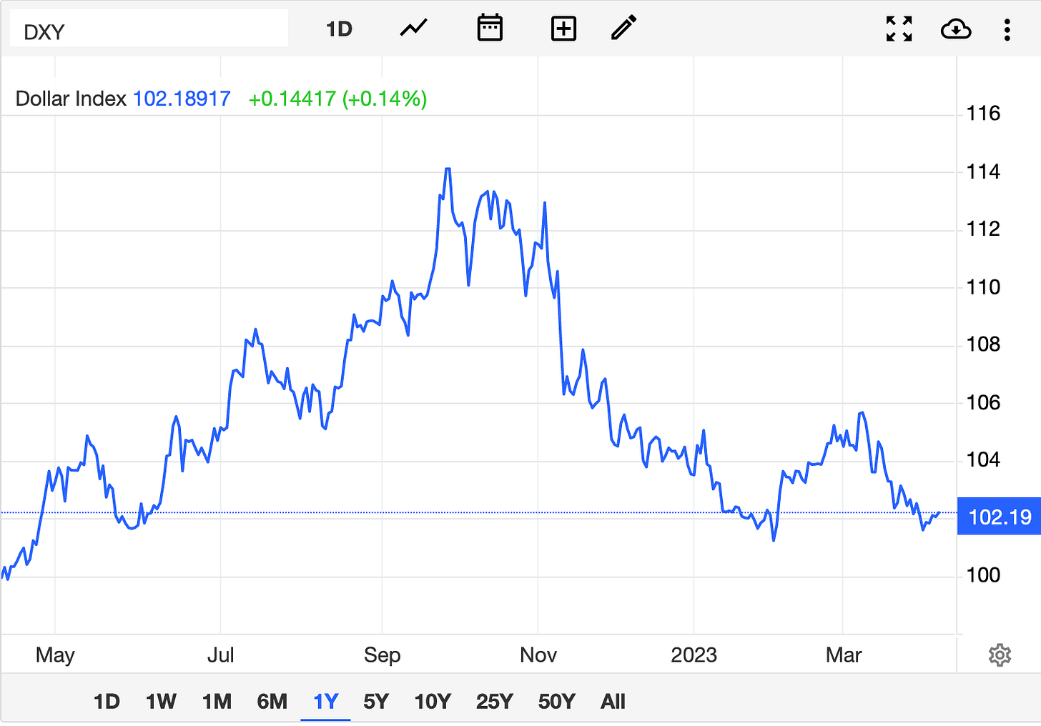Screen dimensions: 1041x726
Task: Click the 116 price axis label
Action: (983, 113)
